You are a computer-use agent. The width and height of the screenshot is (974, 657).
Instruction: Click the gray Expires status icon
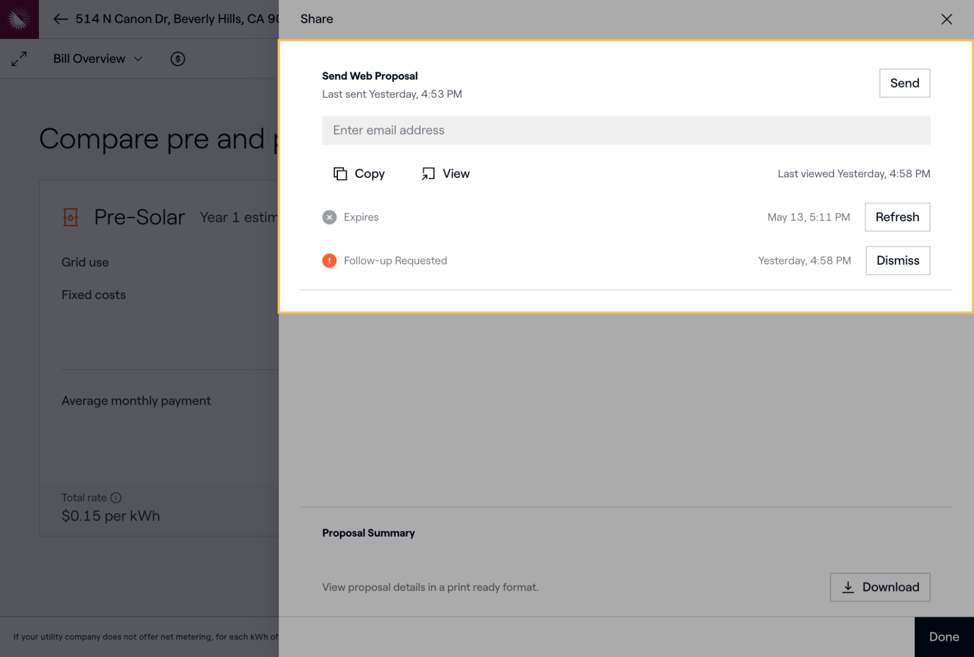[x=329, y=217]
